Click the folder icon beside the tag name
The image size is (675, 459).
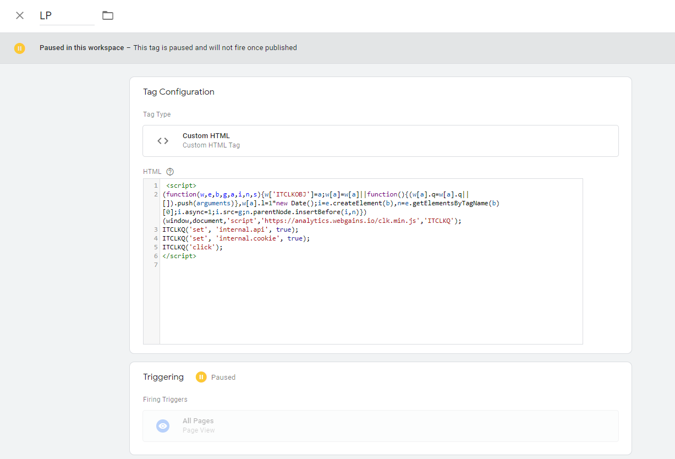tap(108, 15)
